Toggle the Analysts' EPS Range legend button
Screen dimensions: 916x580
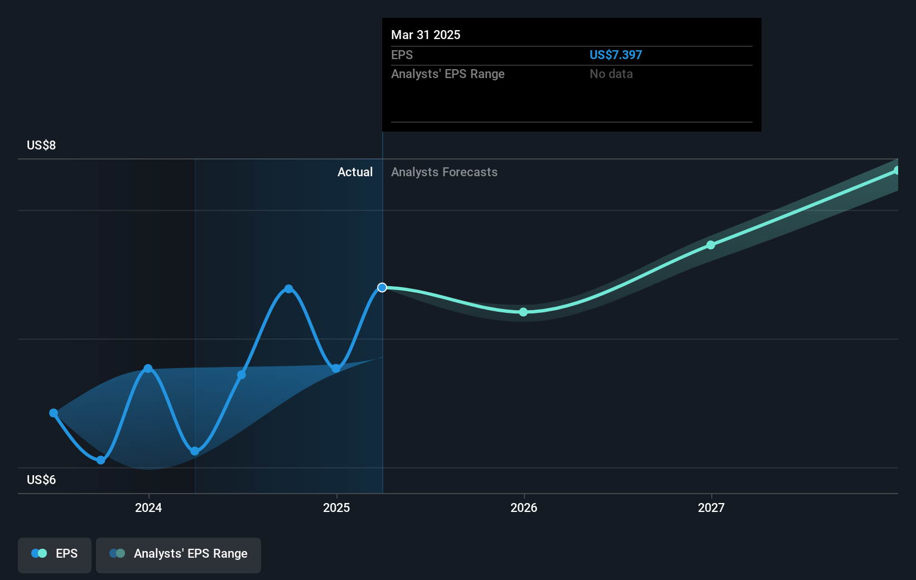coord(179,555)
